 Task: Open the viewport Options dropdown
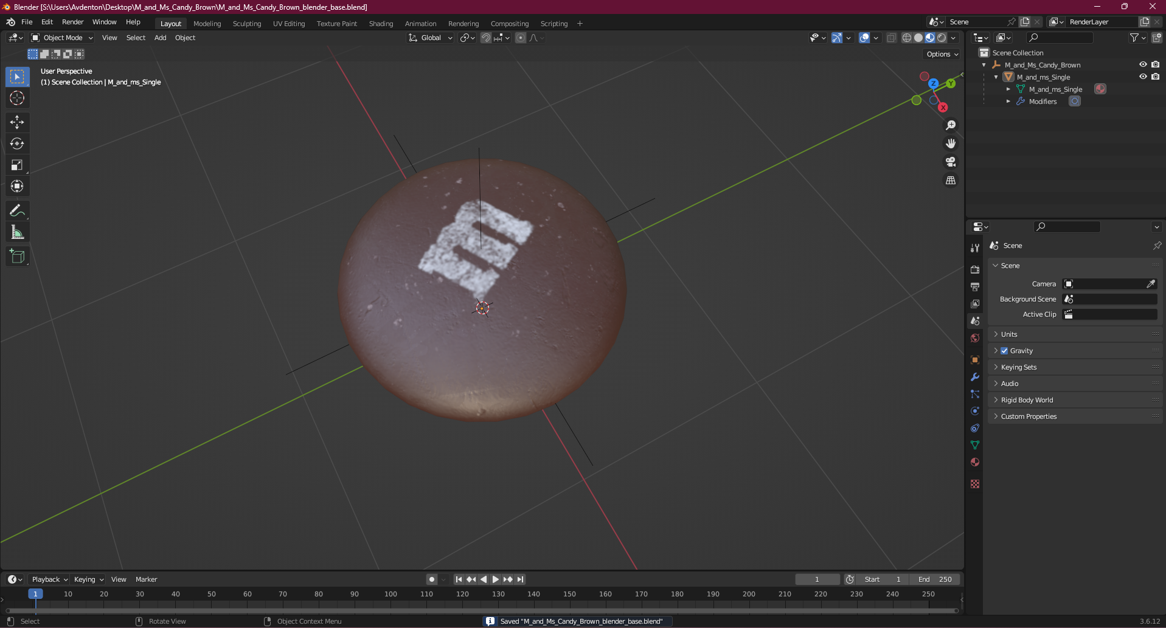(942, 54)
